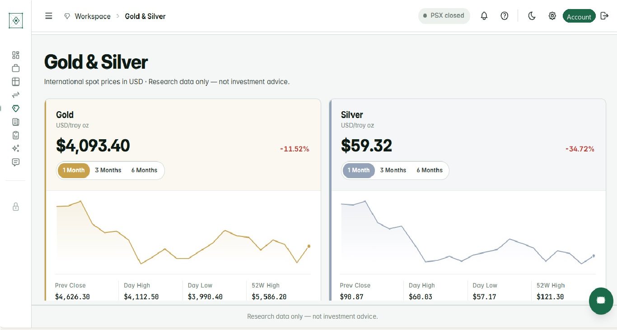Click the Gold card title
617x330 pixels.
tap(65, 115)
